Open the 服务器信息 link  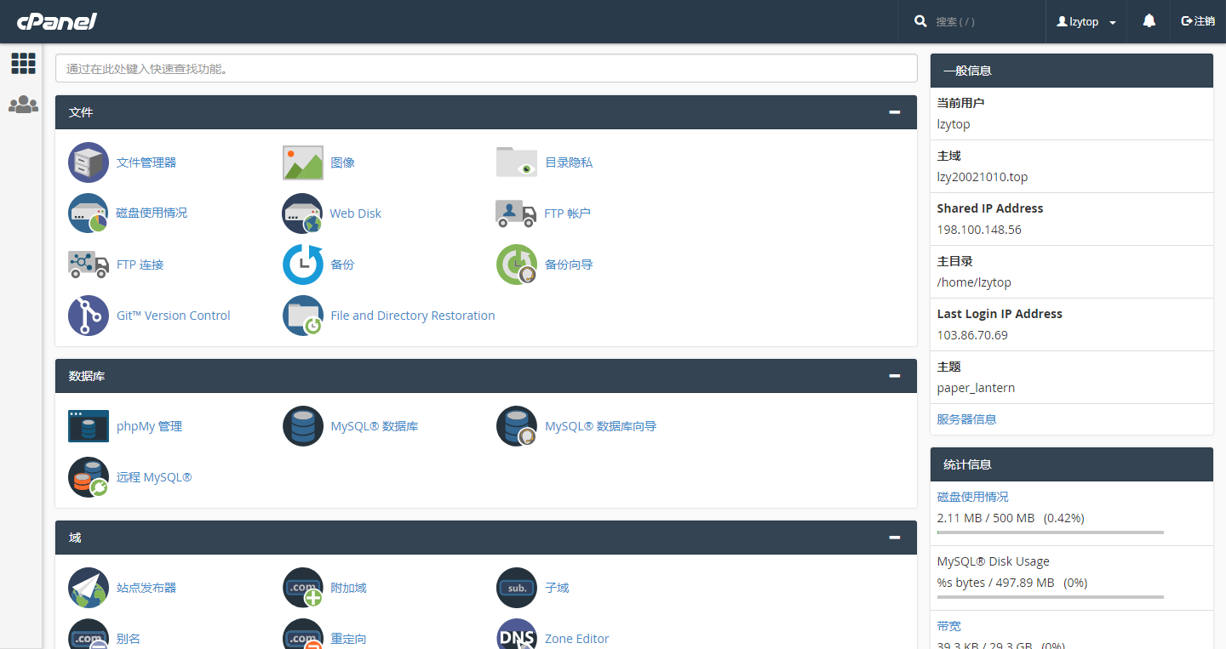coord(967,419)
